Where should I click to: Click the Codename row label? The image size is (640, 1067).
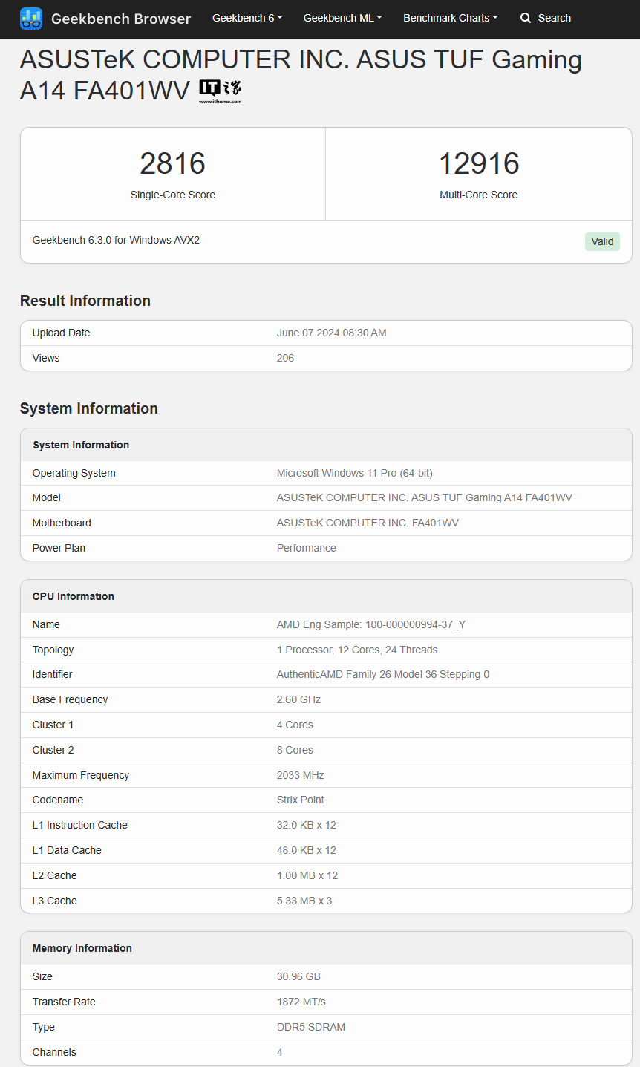coord(58,800)
